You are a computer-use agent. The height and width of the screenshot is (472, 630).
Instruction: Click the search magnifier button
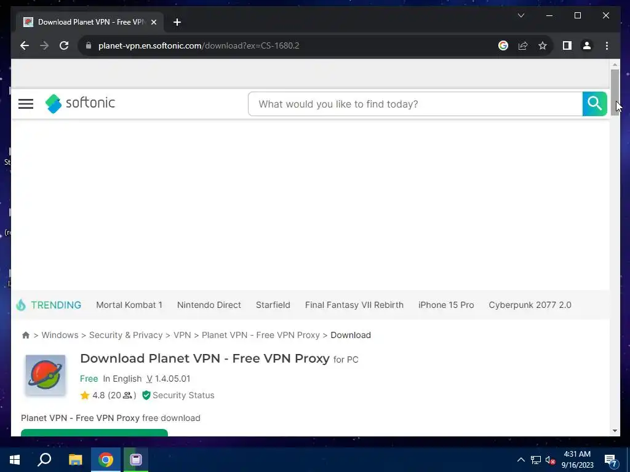pos(595,103)
